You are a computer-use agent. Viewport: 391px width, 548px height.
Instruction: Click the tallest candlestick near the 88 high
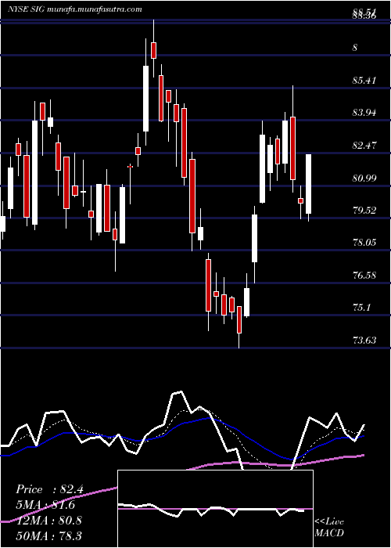click(x=153, y=50)
